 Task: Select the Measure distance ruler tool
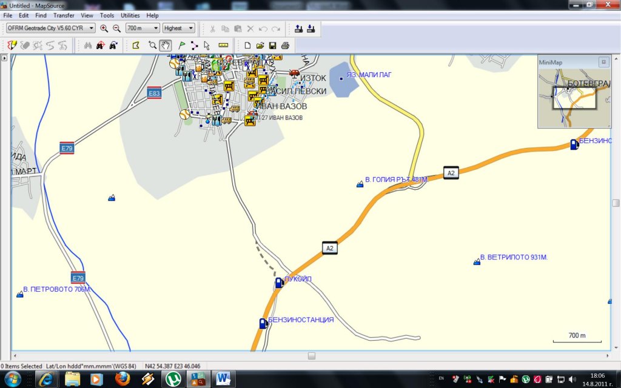(x=223, y=45)
